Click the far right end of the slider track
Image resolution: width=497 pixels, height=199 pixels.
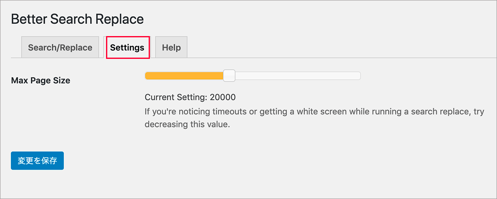pos(359,75)
